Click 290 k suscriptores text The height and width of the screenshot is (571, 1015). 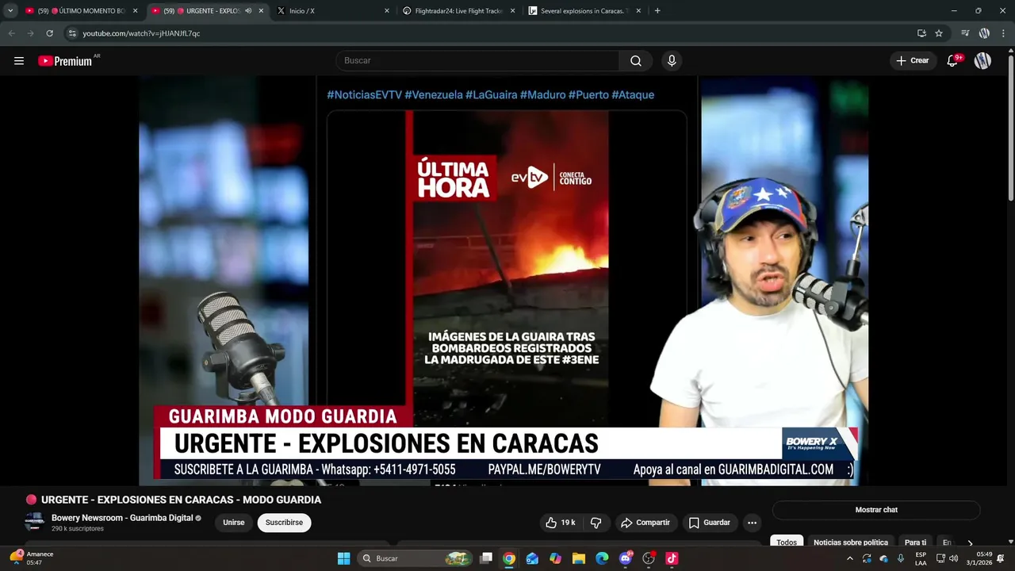[78, 529]
